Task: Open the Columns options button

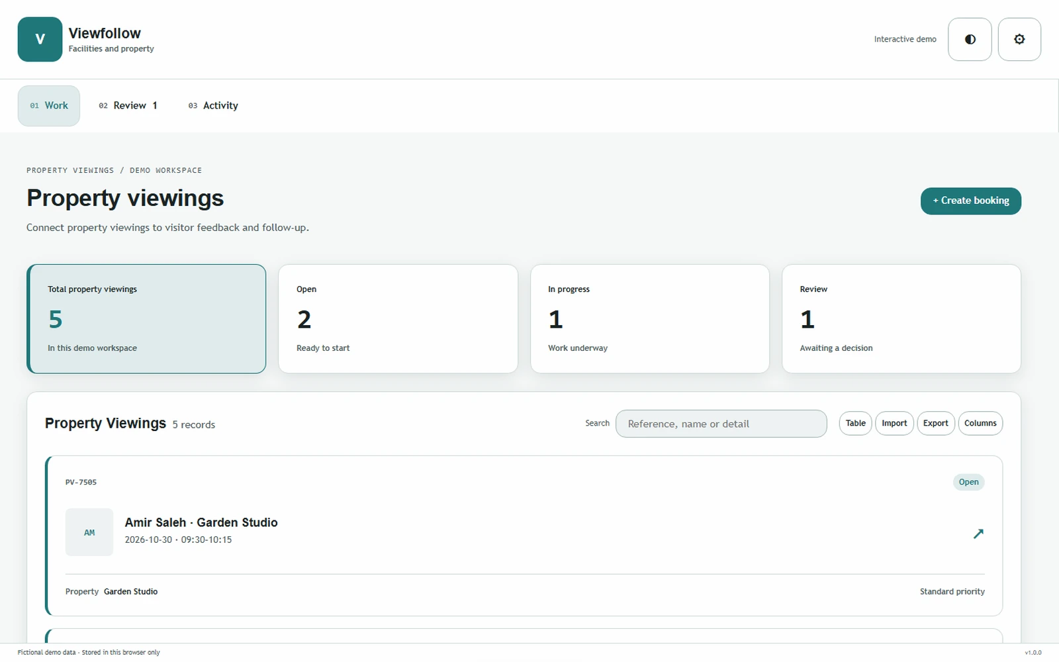Action: pyautogui.click(x=980, y=423)
